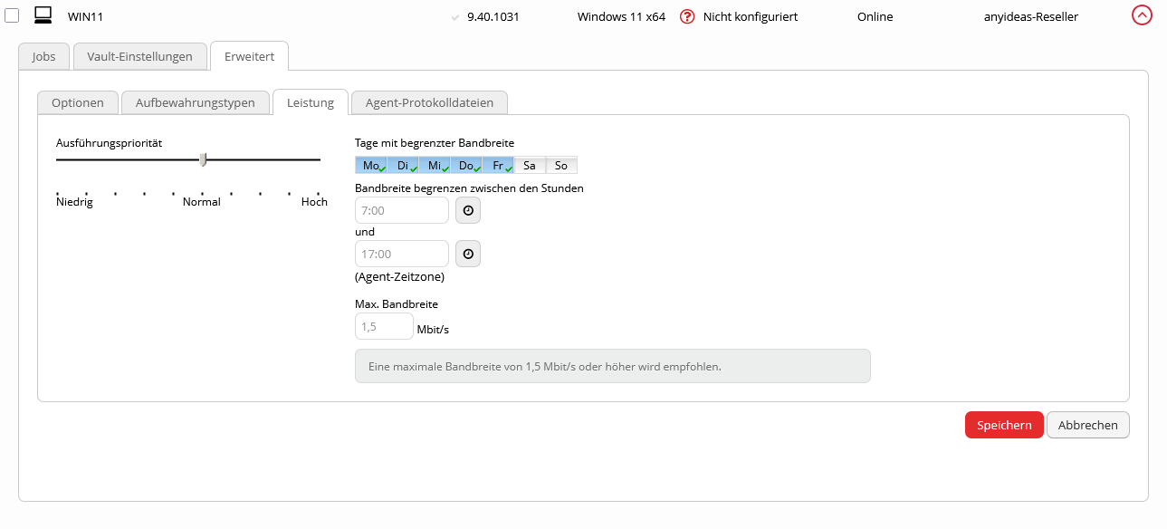
Task: Click the Speichern button
Action: click(x=1004, y=425)
